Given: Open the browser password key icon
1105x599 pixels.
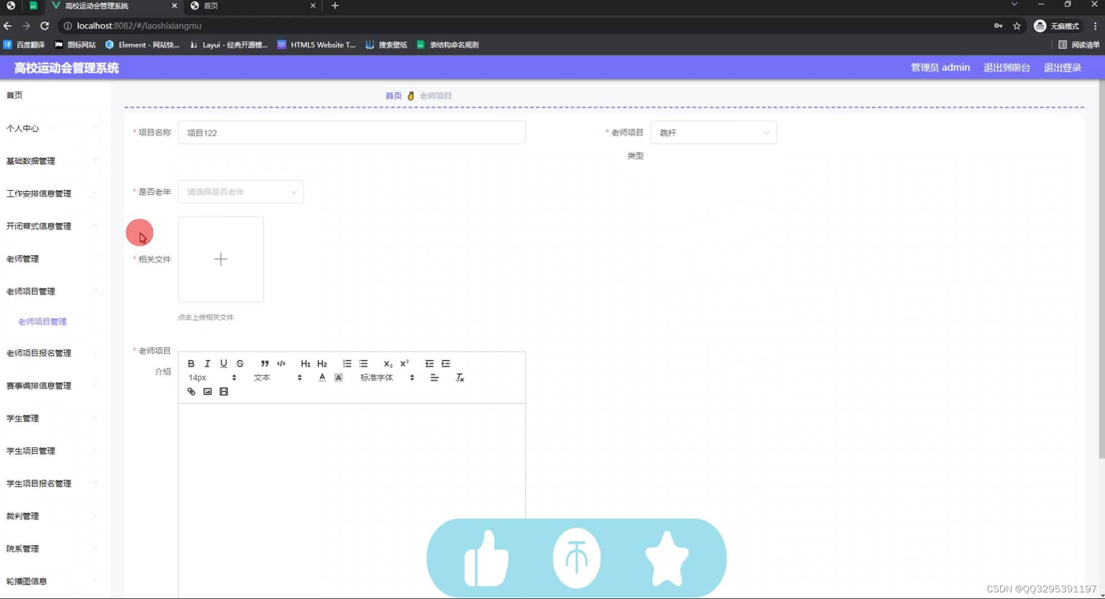Looking at the screenshot, I should click(998, 26).
